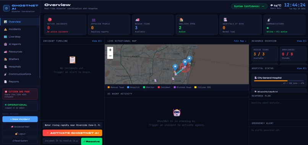Click the Communications satellite sidebar icon

pyautogui.click(x=5, y=74)
